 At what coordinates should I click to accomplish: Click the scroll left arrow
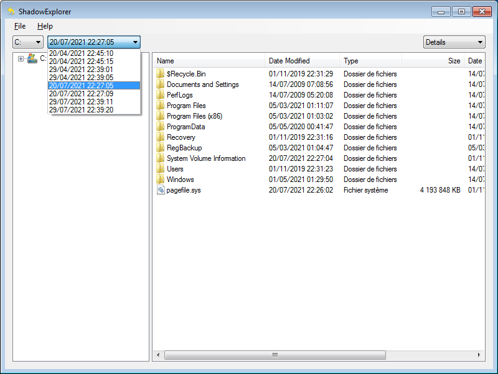pyautogui.click(x=158, y=355)
